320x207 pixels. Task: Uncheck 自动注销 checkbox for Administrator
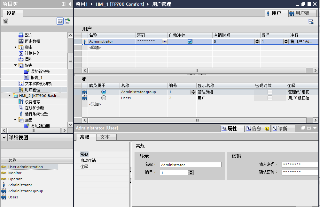point(190,41)
